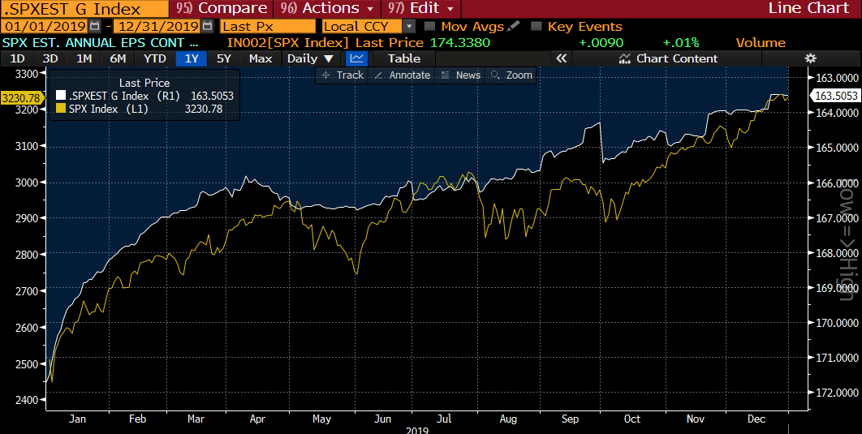The height and width of the screenshot is (434, 862).
Task: Activate the Track crosshair tool
Action: [x=342, y=75]
